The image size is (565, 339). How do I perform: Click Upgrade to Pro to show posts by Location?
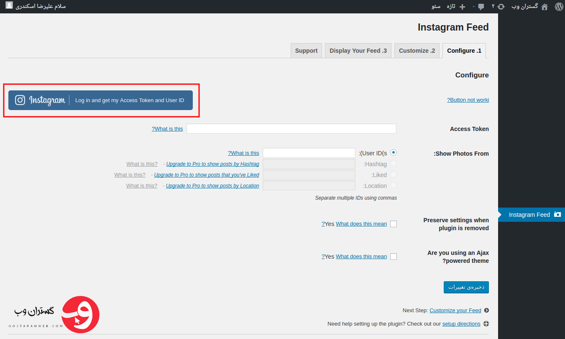[x=212, y=186]
